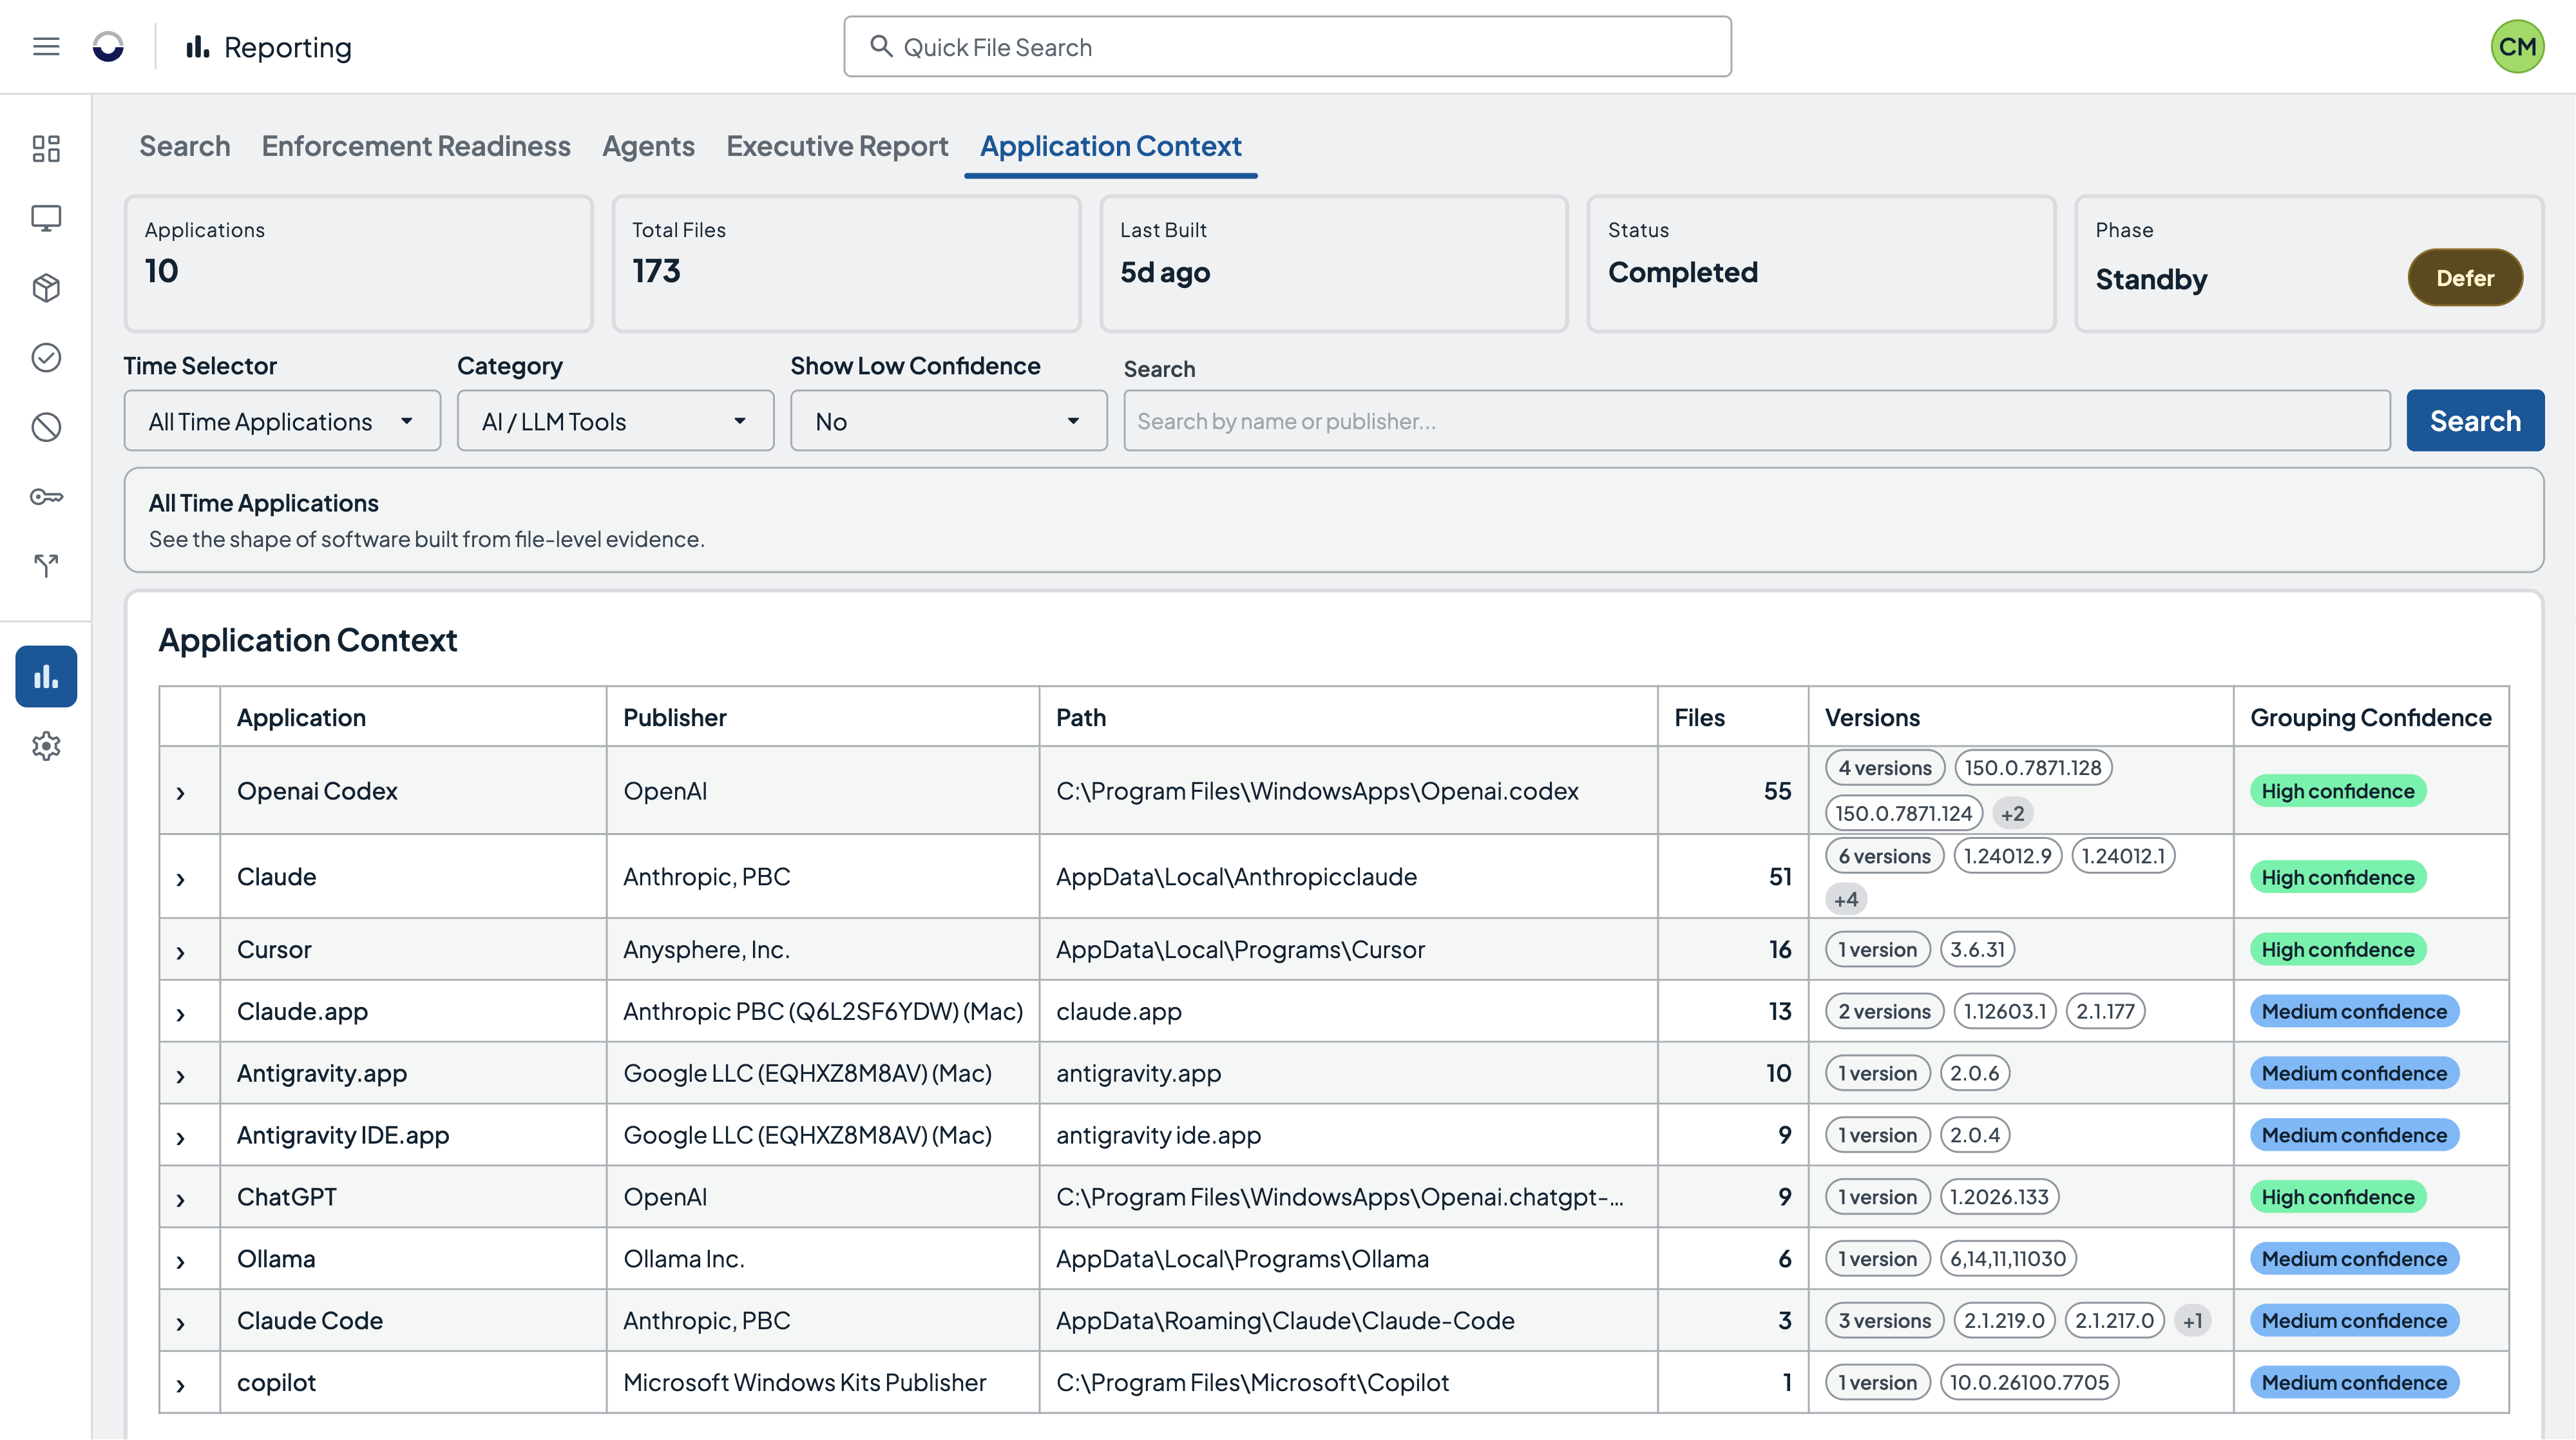Viewport: 2576px width, 1440px height.
Task: Expand the Claude row by Anthropic, PBC
Action: [x=181, y=879]
